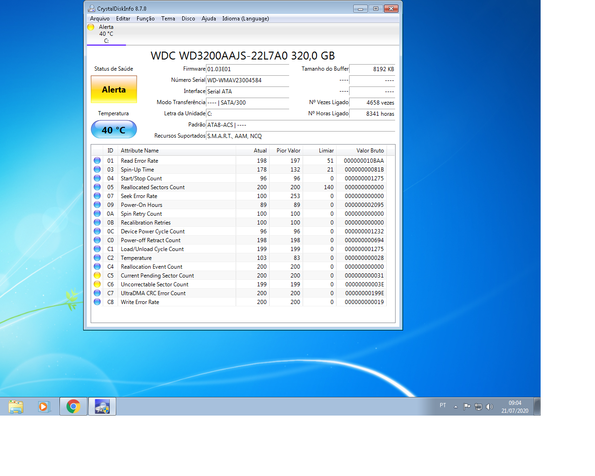Click the CrystalDiskInfo taskbar icon

(102, 407)
